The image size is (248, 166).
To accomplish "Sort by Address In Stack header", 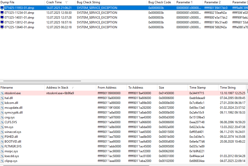I will (70, 88).
